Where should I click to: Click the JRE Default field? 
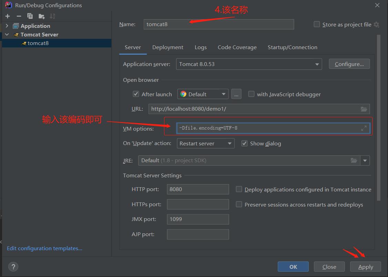coord(249,160)
